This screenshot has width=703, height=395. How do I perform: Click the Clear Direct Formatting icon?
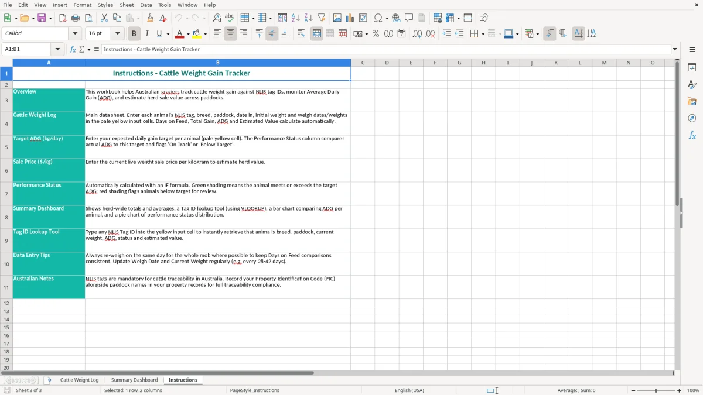coord(163,18)
